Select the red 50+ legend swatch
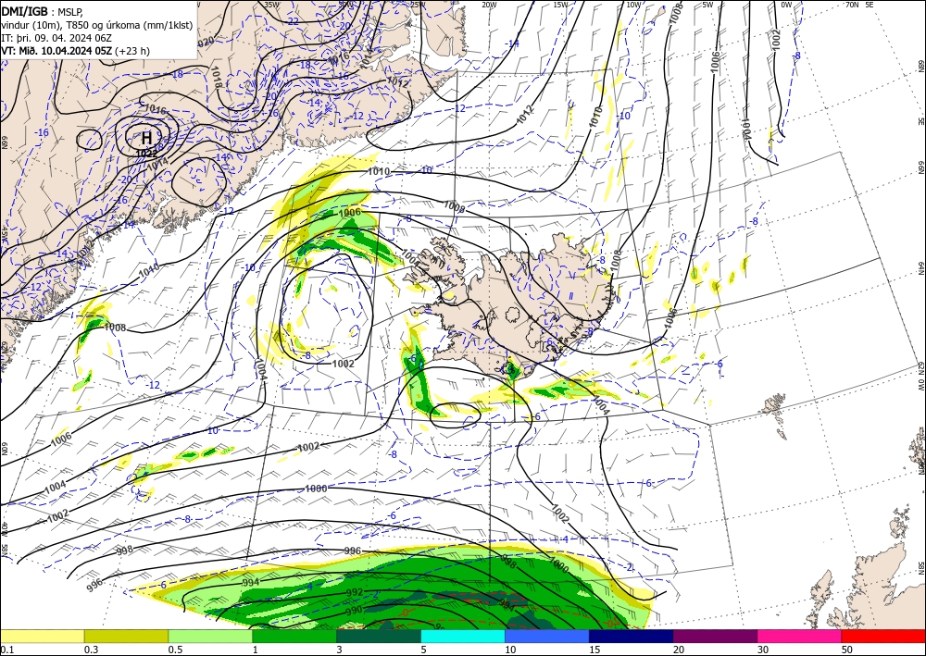This screenshot has height=656, width=926. click(883, 636)
